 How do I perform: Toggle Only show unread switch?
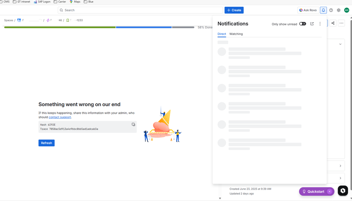click(x=302, y=24)
